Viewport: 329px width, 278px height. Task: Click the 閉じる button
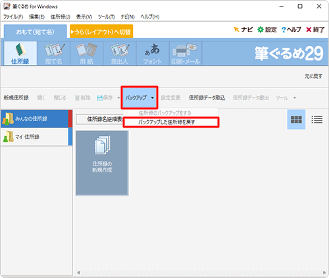pos(60,98)
